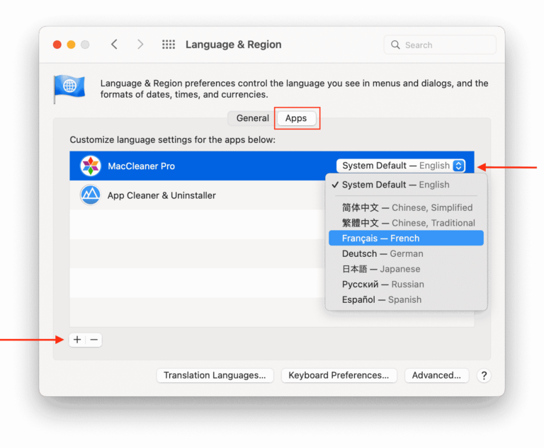This screenshot has width=544, height=448.
Task: Choose Chinese, Traditional from the menu
Action: point(406,223)
